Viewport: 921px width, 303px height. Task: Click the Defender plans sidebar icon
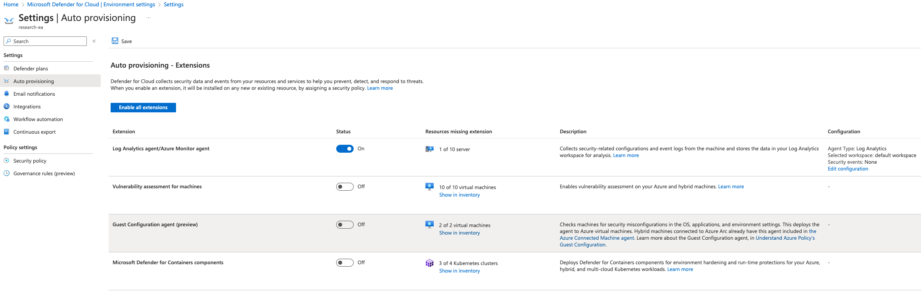pyautogui.click(x=7, y=68)
